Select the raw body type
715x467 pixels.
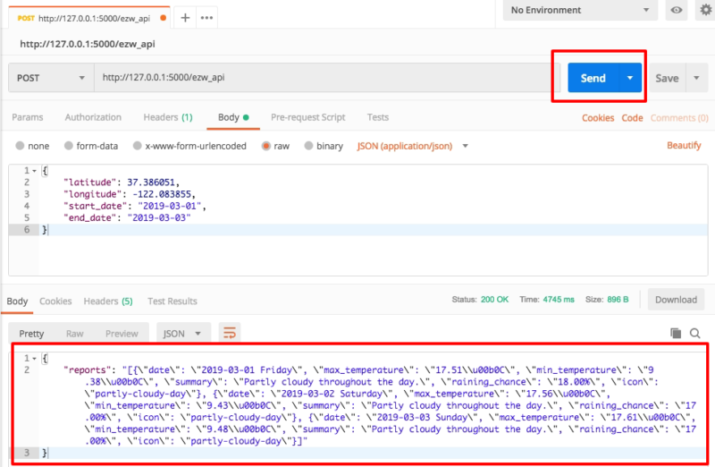pyautogui.click(x=265, y=146)
